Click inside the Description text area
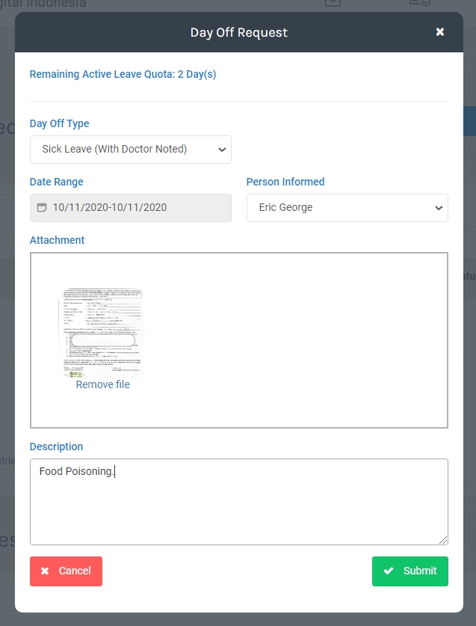Image resolution: width=476 pixels, height=626 pixels. 239,509
